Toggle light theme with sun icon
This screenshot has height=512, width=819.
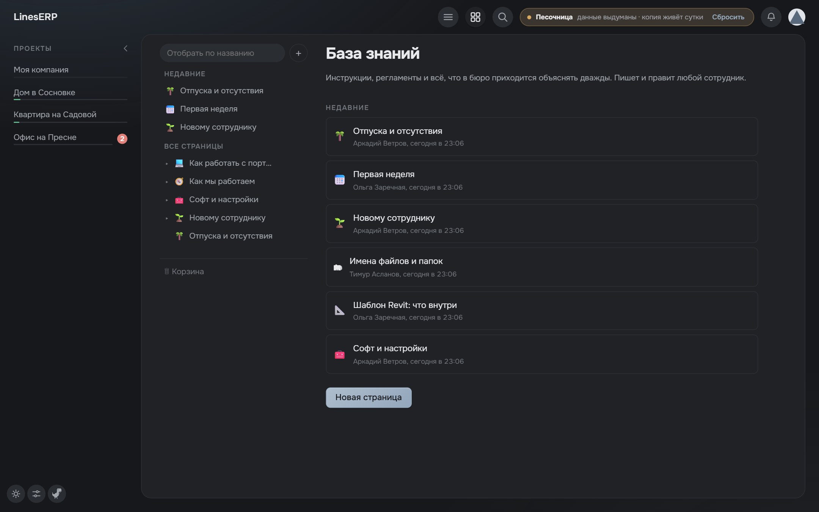pyautogui.click(x=16, y=494)
